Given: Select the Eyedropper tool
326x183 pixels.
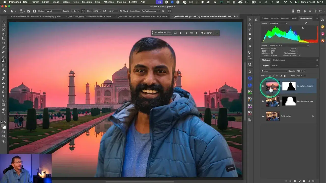Looking at the screenshot, I should [x=3, y=48].
